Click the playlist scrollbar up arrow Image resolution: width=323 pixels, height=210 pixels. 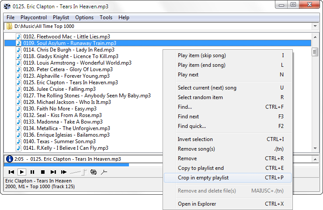[x=315, y=37]
